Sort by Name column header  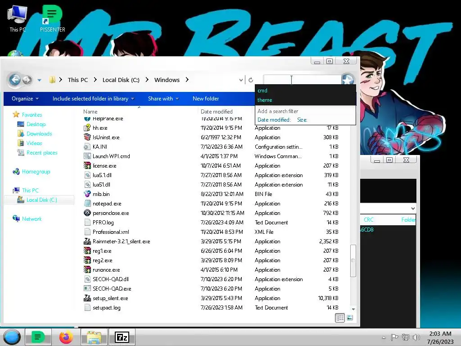click(90, 112)
